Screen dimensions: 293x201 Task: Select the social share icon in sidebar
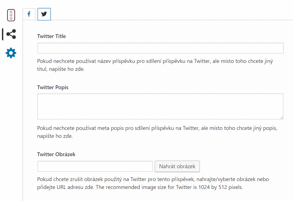click(11, 34)
